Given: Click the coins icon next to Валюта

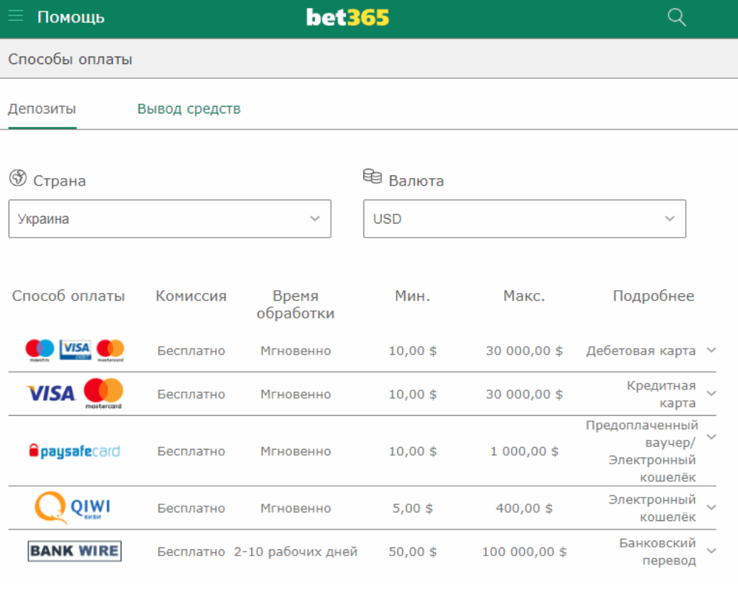Looking at the screenshot, I should tap(372, 176).
